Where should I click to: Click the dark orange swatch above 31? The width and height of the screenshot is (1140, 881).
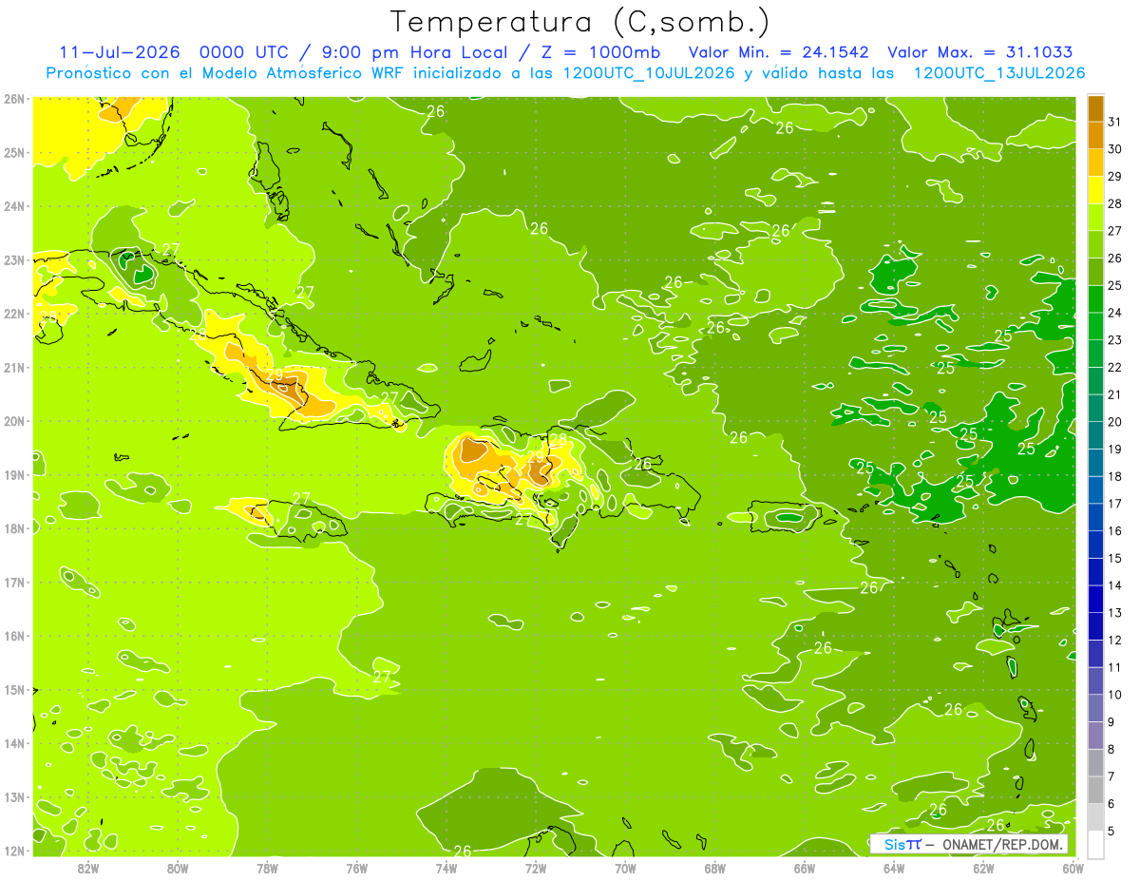[x=1095, y=108]
